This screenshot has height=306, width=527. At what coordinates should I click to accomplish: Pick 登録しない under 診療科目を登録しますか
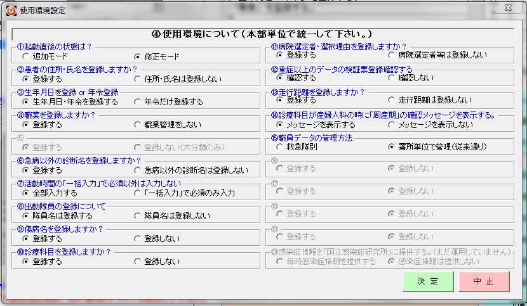(x=137, y=261)
